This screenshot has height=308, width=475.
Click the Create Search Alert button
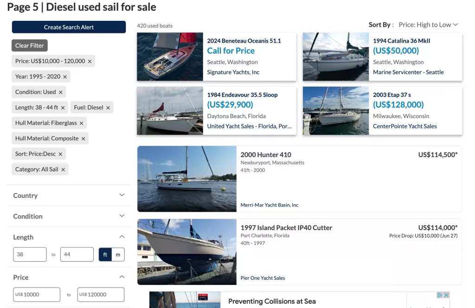(x=68, y=27)
